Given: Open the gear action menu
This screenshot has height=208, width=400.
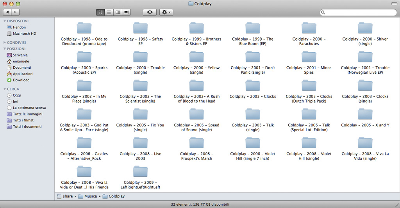Looking at the screenshot, I should [x=166, y=12].
